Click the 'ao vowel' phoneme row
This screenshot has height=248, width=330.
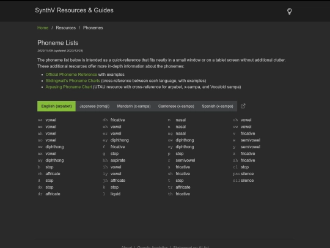coord(47,140)
